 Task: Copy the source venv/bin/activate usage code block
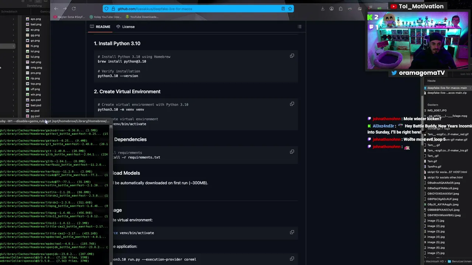pos(292,232)
